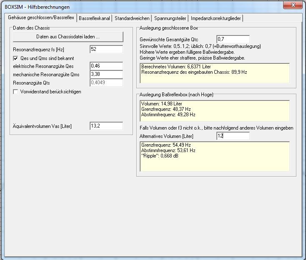Focus the Resonanzfrequenz fs field
The image size is (306, 260).
pyautogui.click(x=106, y=49)
